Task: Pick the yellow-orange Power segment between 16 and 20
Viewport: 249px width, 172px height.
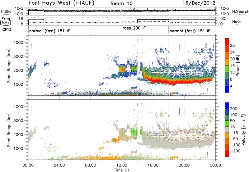Action: 227,62
